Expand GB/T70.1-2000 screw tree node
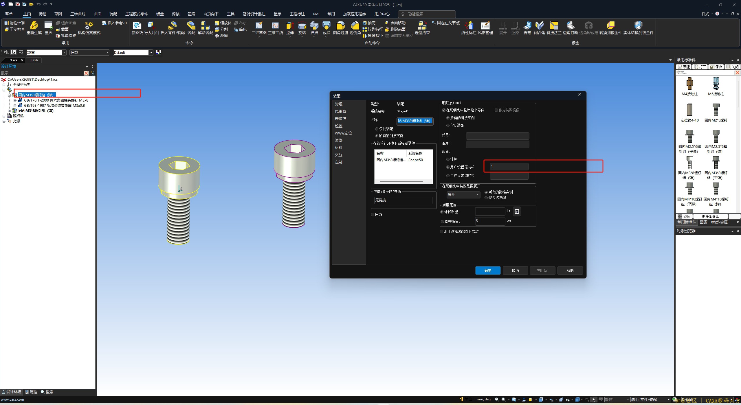Screen dimensions: 741x405 (15, 100)
